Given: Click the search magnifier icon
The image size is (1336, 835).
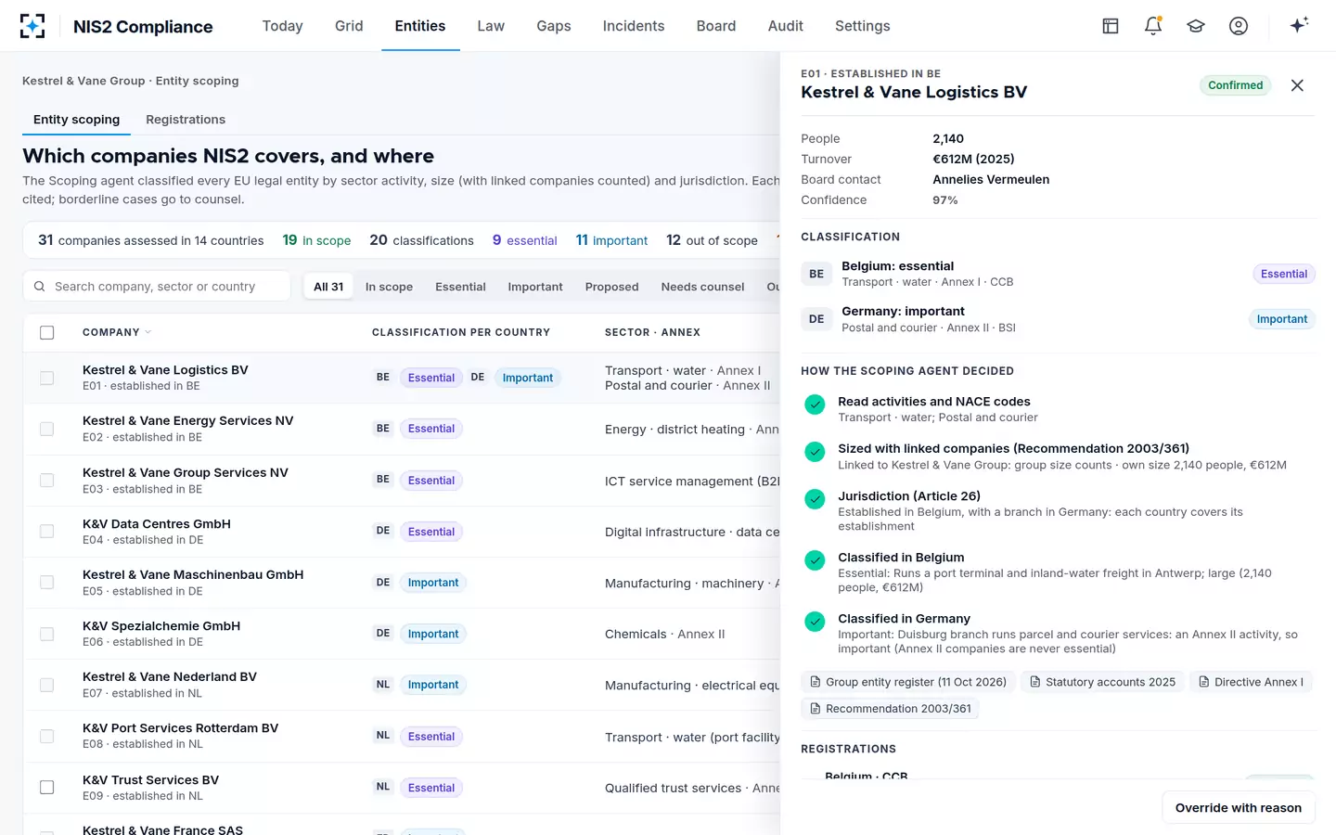Looking at the screenshot, I should (40, 287).
